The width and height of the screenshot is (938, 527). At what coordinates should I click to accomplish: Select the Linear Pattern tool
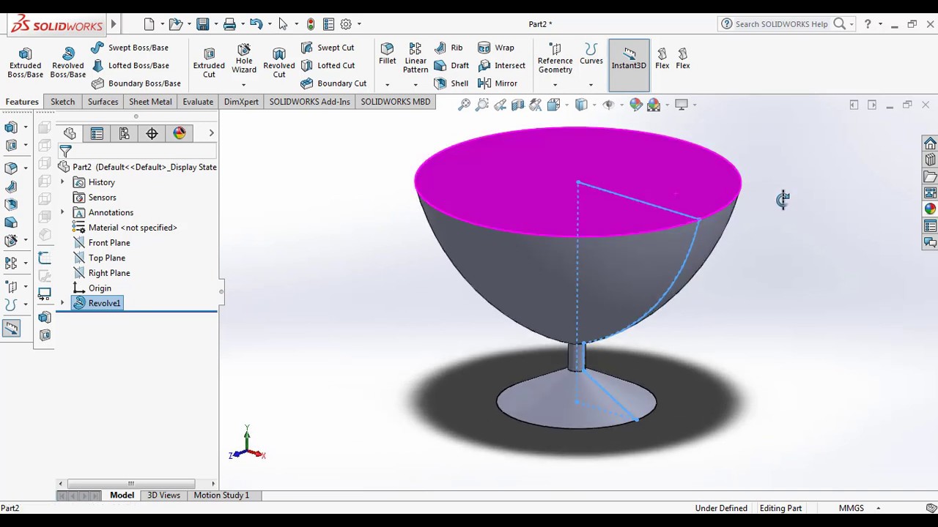[416, 59]
